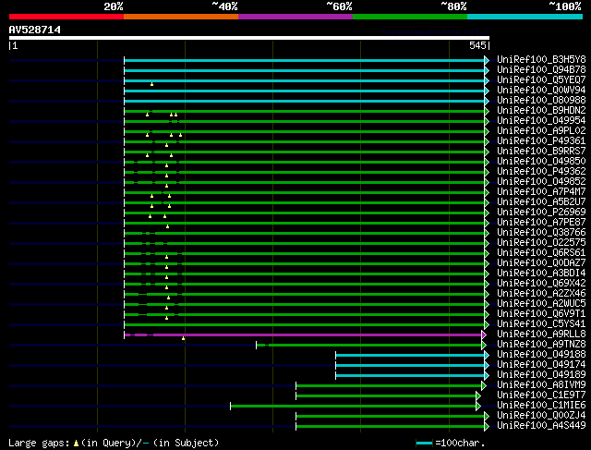The width and height of the screenshot is (591, 450).
Task: Open hit UniRef100_B3H5Y8
Action: [x=541, y=59]
